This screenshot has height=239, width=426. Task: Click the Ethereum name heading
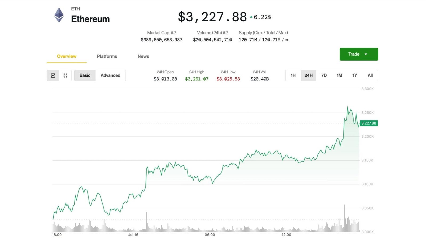[x=90, y=19]
